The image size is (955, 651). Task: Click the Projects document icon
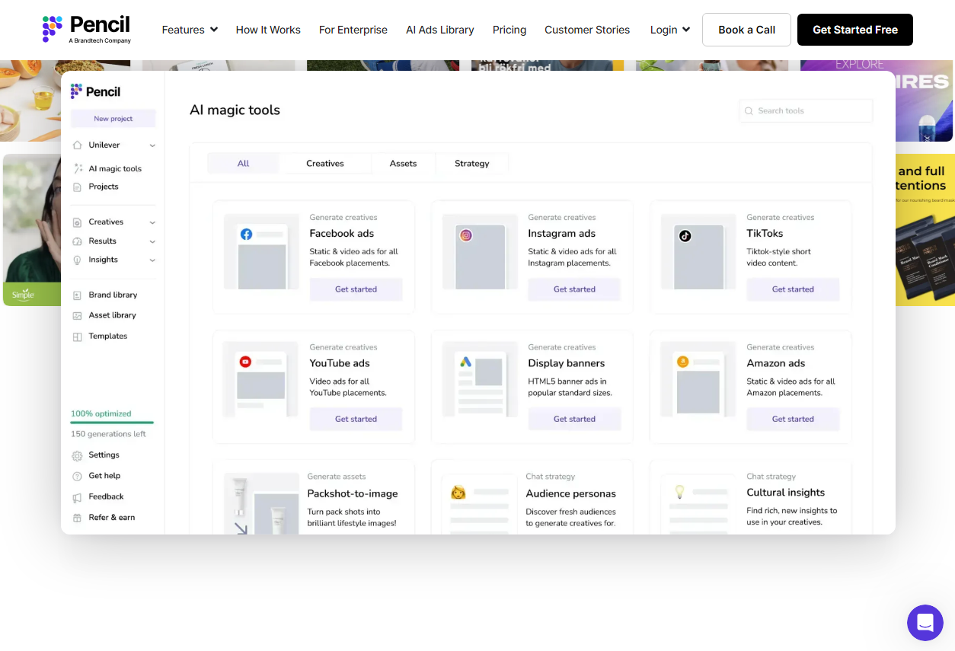(x=77, y=187)
